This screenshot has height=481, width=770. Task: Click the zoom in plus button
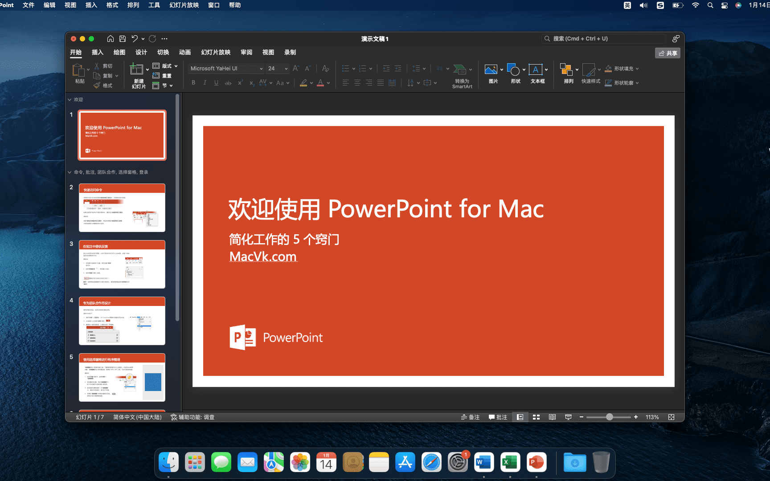click(x=636, y=417)
